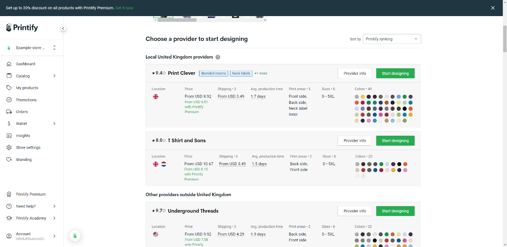Click the My products tag icon

[x=9, y=88]
